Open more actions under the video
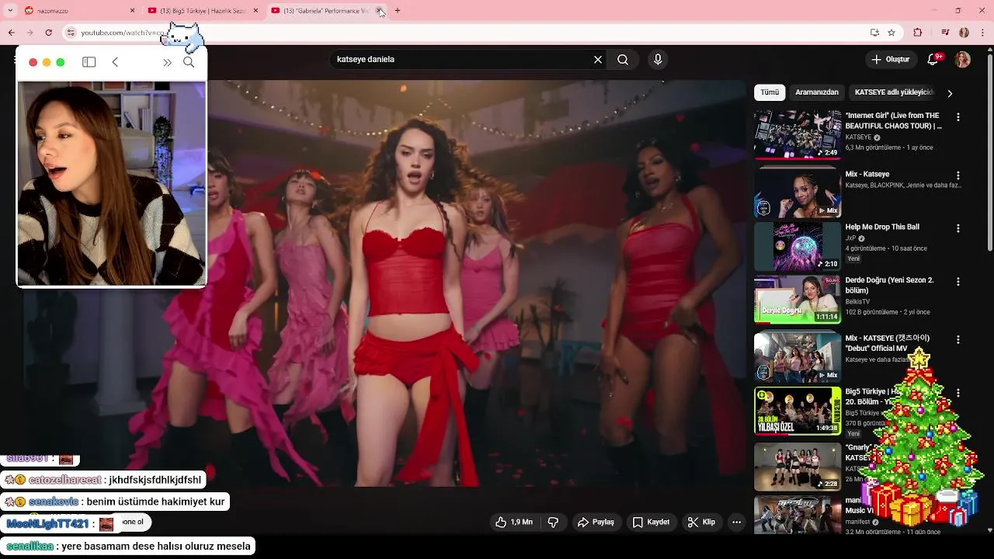Image resolution: width=994 pixels, height=559 pixels. click(x=736, y=523)
